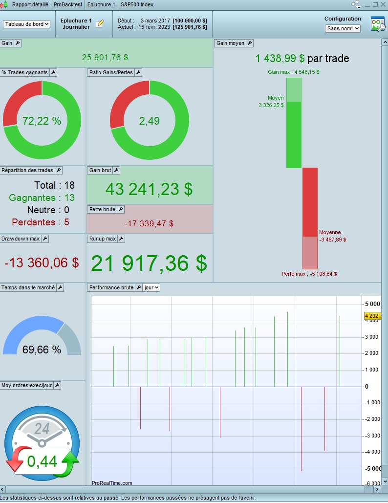
Task: Click the Total : 18 line
Action: coord(55,185)
